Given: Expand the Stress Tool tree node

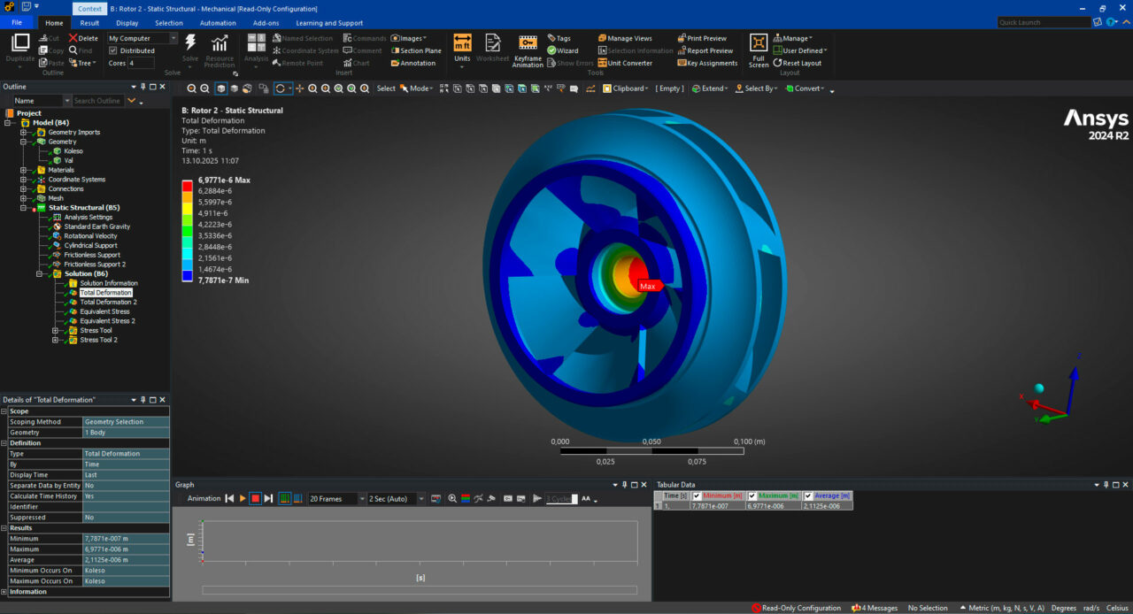Looking at the screenshot, I should pyautogui.click(x=55, y=330).
